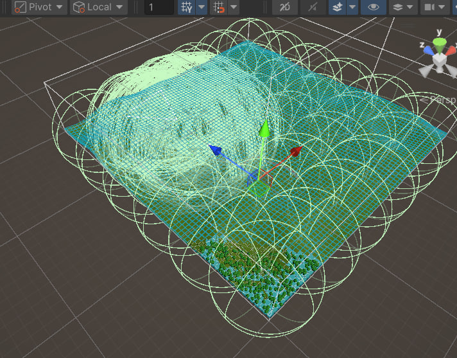Toggle grid visibility on the Y axis
457x358 pixels.
[187, 7]
